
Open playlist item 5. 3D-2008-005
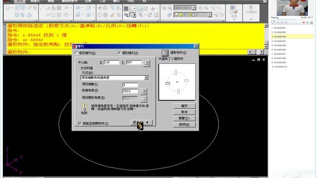point(278,45)
